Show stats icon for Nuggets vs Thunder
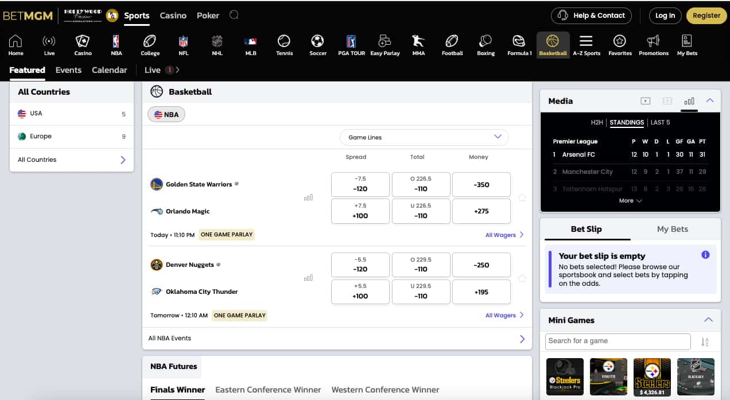The width and height of the screenshot is (730, 400). click(x=309, y=278)
